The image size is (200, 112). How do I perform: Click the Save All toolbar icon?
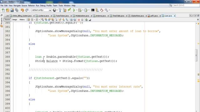click(x=17, y=10)
